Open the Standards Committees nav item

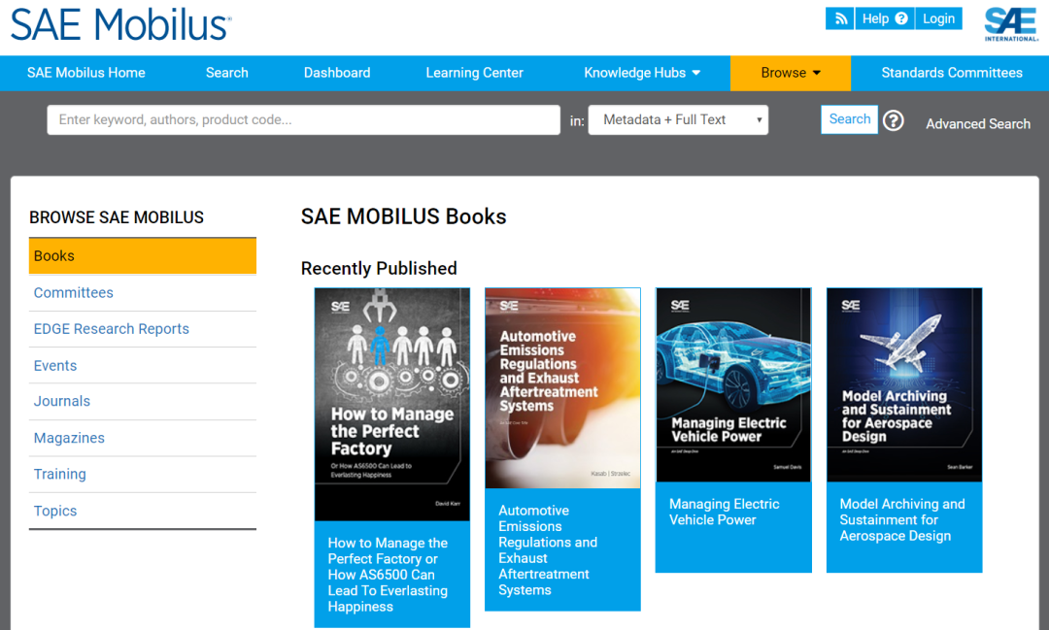tap(951, 73)
